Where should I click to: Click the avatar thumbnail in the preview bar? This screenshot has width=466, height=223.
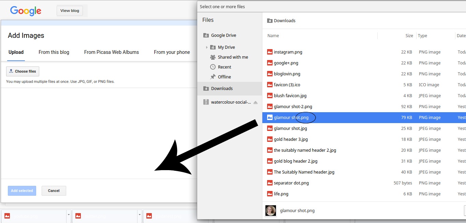pyautogui.click(x=271, y=210)
